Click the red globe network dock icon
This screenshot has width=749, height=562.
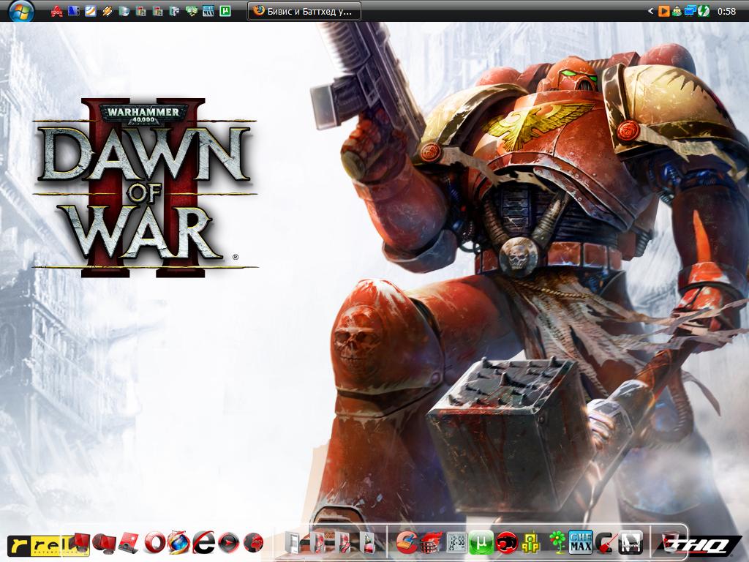[253, 543]
